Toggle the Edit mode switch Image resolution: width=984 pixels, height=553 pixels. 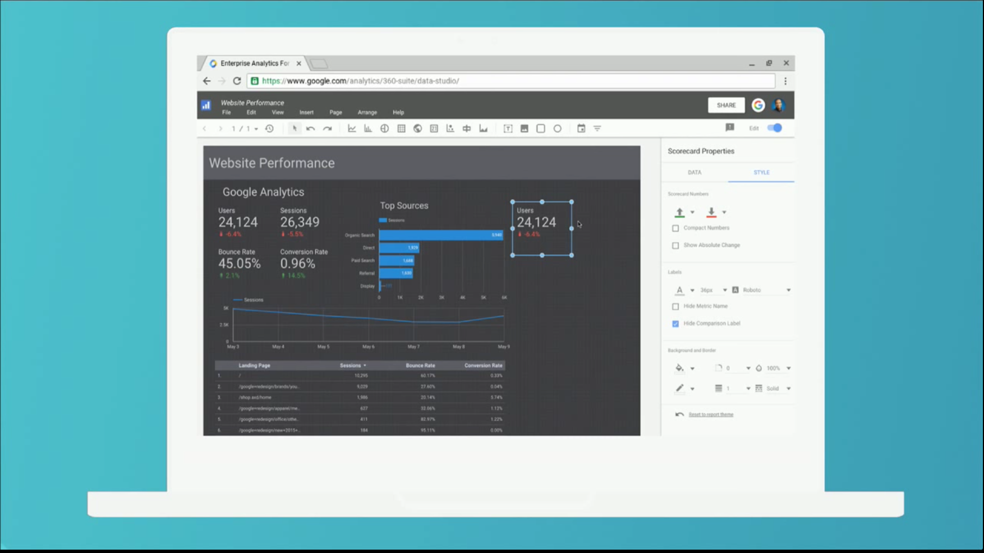pyautogui.click(x=775, y=128)
